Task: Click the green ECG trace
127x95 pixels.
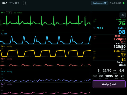Action: (x=46, y=21)
